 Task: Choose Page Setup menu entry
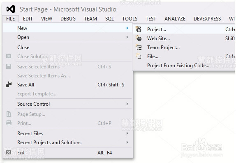[x=67, y=114]
